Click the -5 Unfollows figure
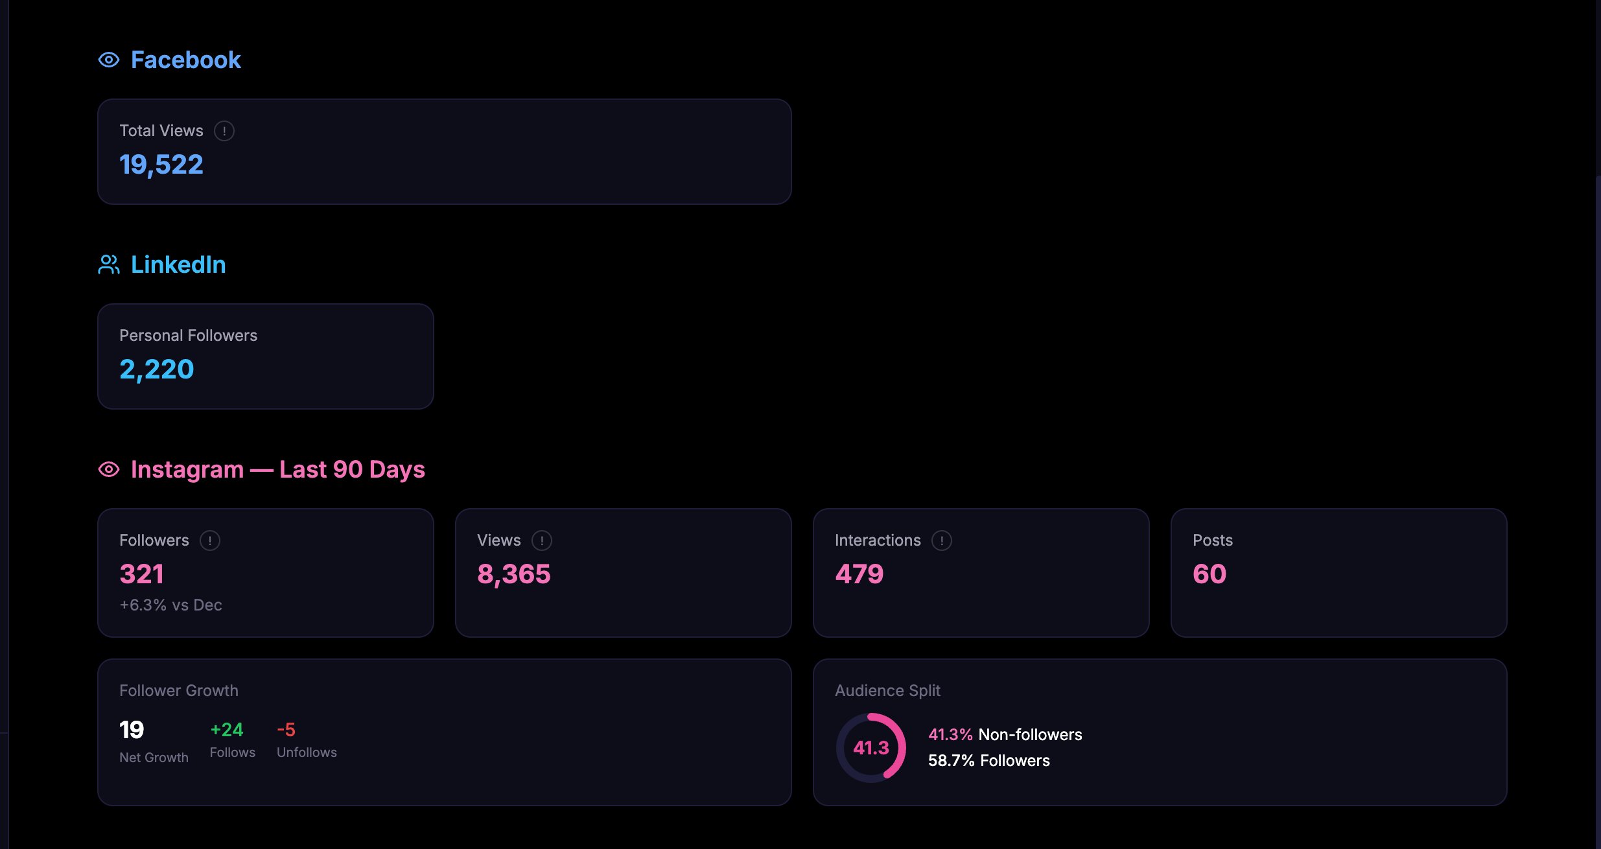 [x=286, y=730]
